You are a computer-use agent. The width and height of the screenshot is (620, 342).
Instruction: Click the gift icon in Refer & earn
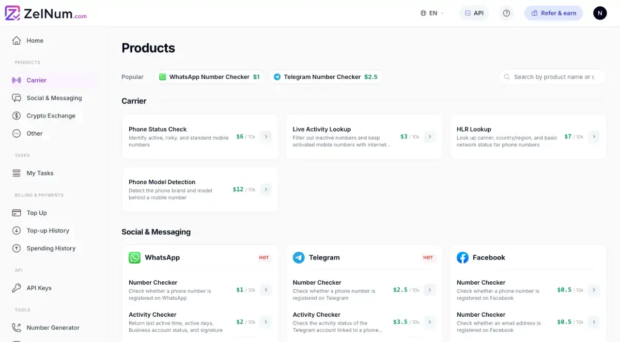535,13
